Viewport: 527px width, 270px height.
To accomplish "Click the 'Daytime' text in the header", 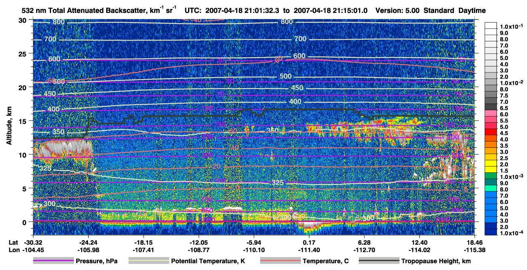I will [x=471, y=11].
